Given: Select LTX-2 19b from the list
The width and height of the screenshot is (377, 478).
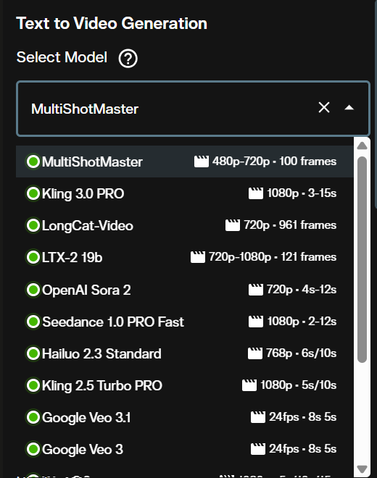Looking at the screenshot, I should [185, 257].
